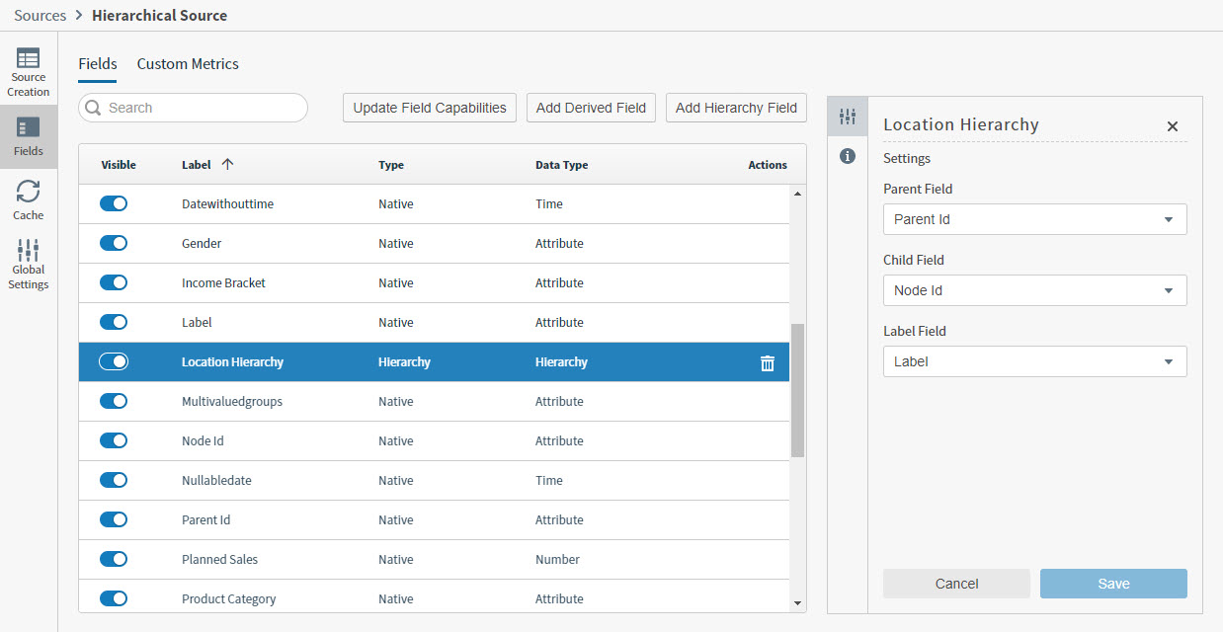Click the info icon in the right panel
Viewport: 1223px width, 632px height.
click(848, 155)
